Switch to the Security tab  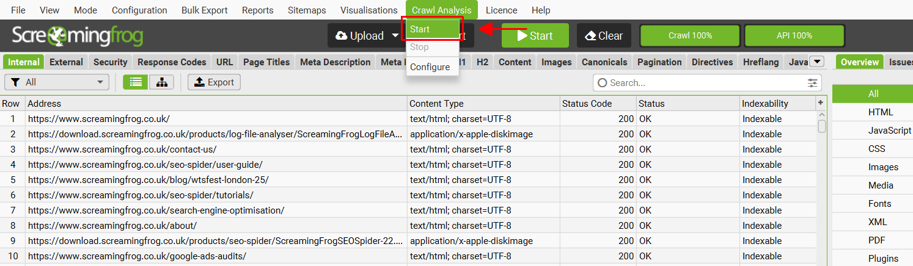click(x=110, y=62)
